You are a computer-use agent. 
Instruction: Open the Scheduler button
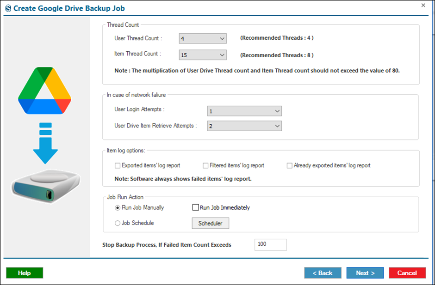[x=210, y=223]
